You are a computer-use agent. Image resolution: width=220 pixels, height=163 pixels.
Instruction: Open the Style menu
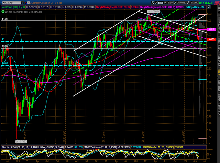(168, 3)
